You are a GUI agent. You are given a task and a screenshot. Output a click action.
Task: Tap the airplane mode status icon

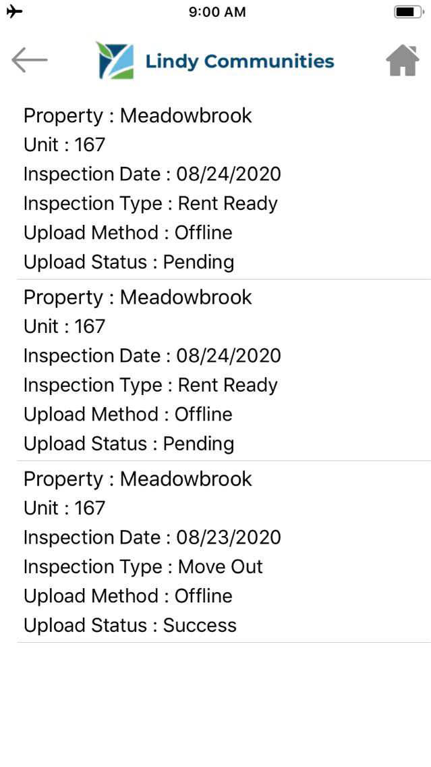(14, 11)
